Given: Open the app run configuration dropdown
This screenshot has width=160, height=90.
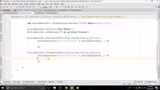Looking at the screenshot, I should pos(45,7).
